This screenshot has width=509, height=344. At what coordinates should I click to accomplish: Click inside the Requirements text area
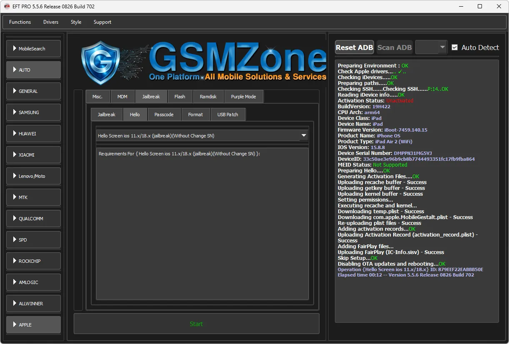click(202, 224)
